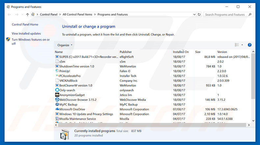Expand the chevron after All Control Panel Items
260x145 pixels.
(x=95, y=14)
